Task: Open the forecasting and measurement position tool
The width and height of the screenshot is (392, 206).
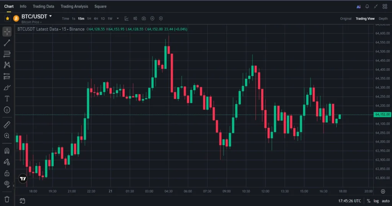Action: (7, 76)
